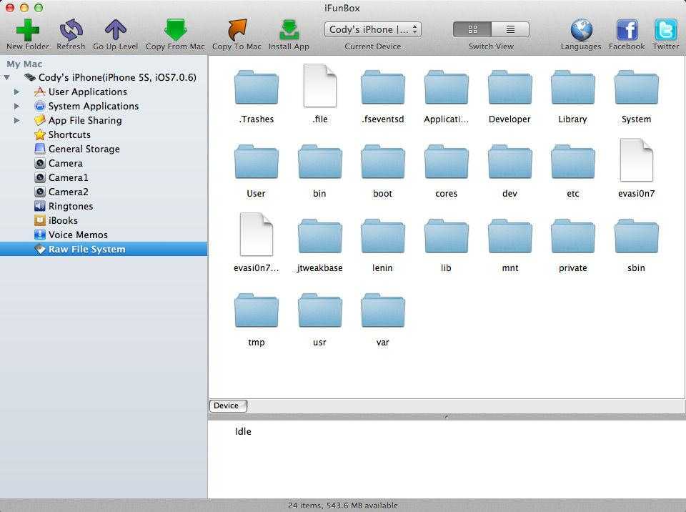Select Camera in sidebar
Viewport: 686px width, 512px height.
pos(58,163)
